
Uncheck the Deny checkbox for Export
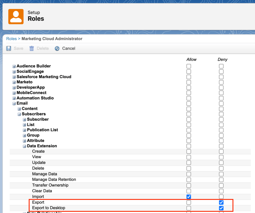coord(221,202)
